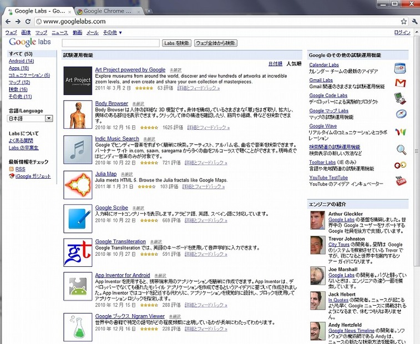Open メール in the top navigation
The width and height of the screenshot is (420, 344).
93,33
